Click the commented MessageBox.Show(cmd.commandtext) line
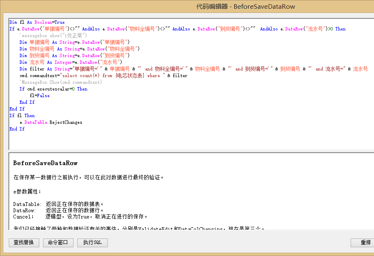Image resolution: width=374 pixels, height=256 pixels. pyautogui.click(x=61, y=82)
